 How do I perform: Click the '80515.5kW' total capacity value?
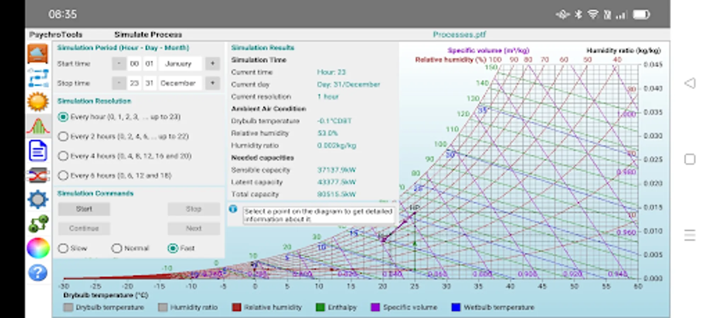click(x=337, y=194)
